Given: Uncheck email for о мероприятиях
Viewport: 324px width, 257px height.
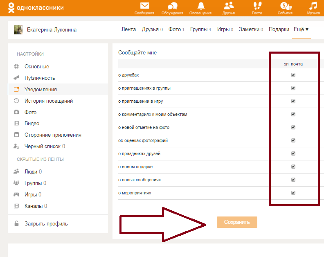Looking at the screenshot, I should [x=293, y=193].
